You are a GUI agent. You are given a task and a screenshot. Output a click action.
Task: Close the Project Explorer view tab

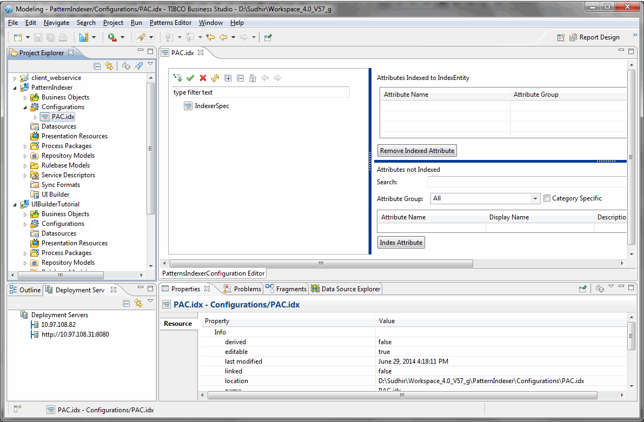pos(71,52)
